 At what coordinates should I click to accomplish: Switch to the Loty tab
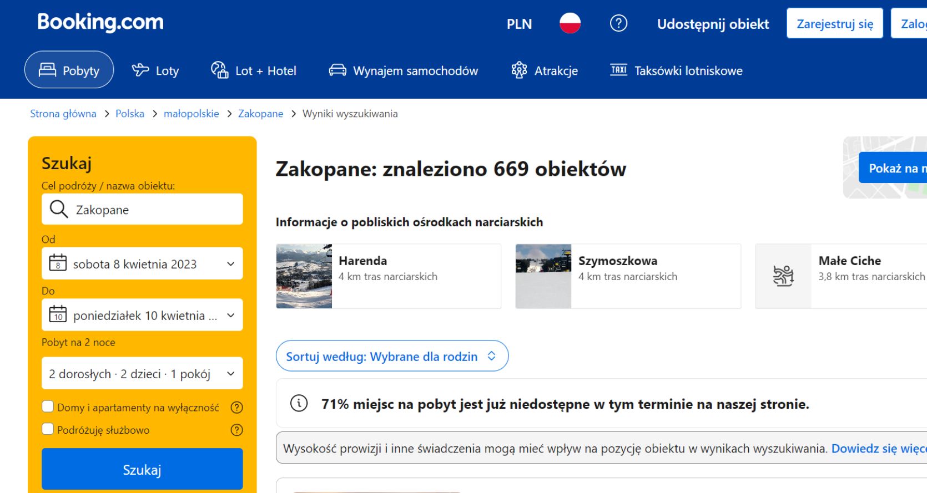(x=155, y=70)
